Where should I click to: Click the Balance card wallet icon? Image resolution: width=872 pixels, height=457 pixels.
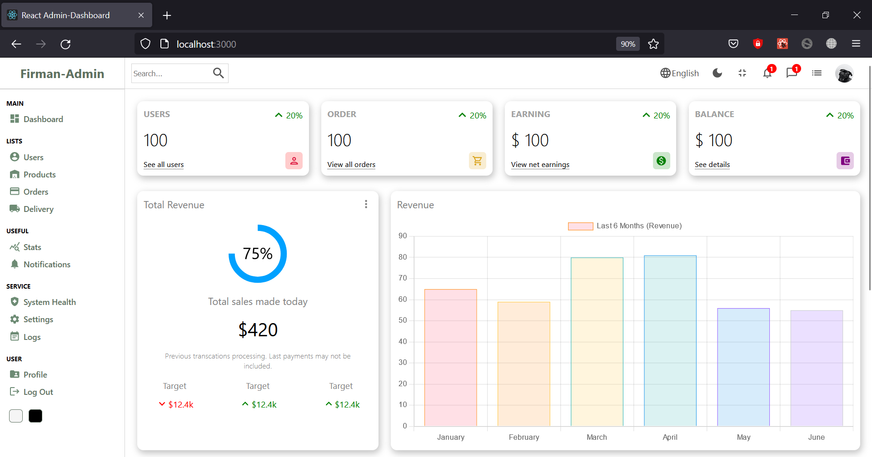point(845,161)
